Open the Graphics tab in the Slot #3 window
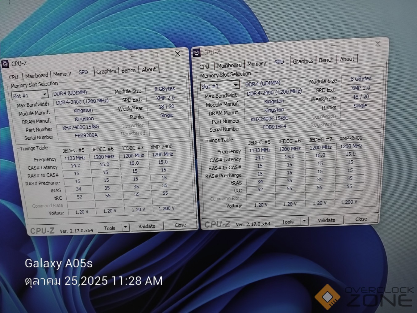The height and width of the screenshot is (313, 417). click(303, 61)
